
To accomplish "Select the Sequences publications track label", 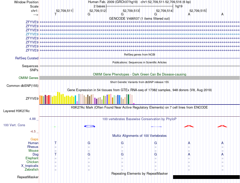I will pyautogui.click(x=30, y=66).
